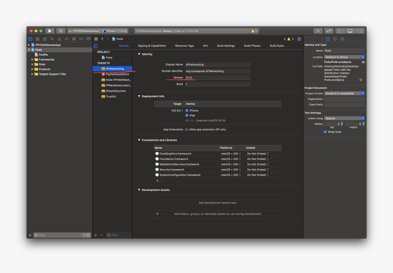Open the Symbol navigator
This screenshot has width=393, height=273.
point(45,39)
